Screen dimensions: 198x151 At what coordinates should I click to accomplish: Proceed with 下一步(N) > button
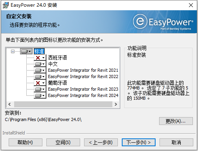(139, 142)
